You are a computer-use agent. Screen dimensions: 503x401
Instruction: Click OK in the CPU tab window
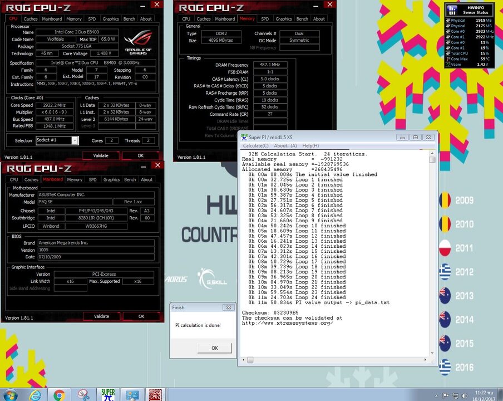point(141,156)
